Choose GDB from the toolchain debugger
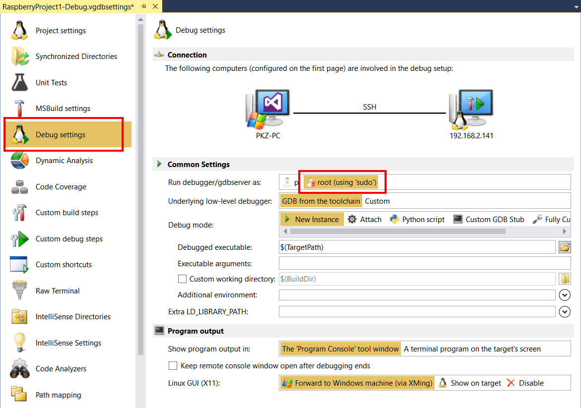 [x=321, y=201]
